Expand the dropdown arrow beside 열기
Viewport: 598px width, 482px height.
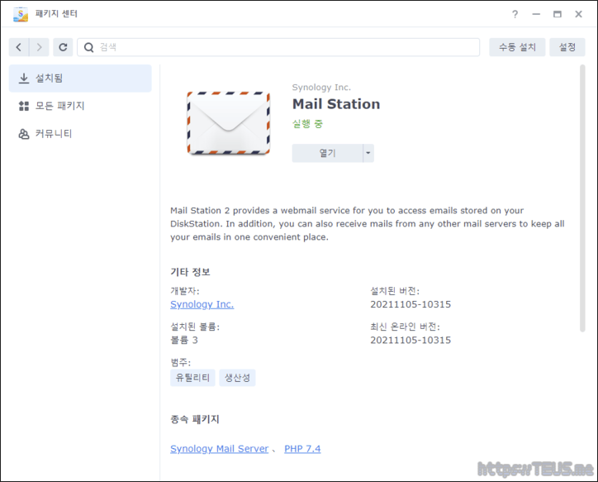368,153
